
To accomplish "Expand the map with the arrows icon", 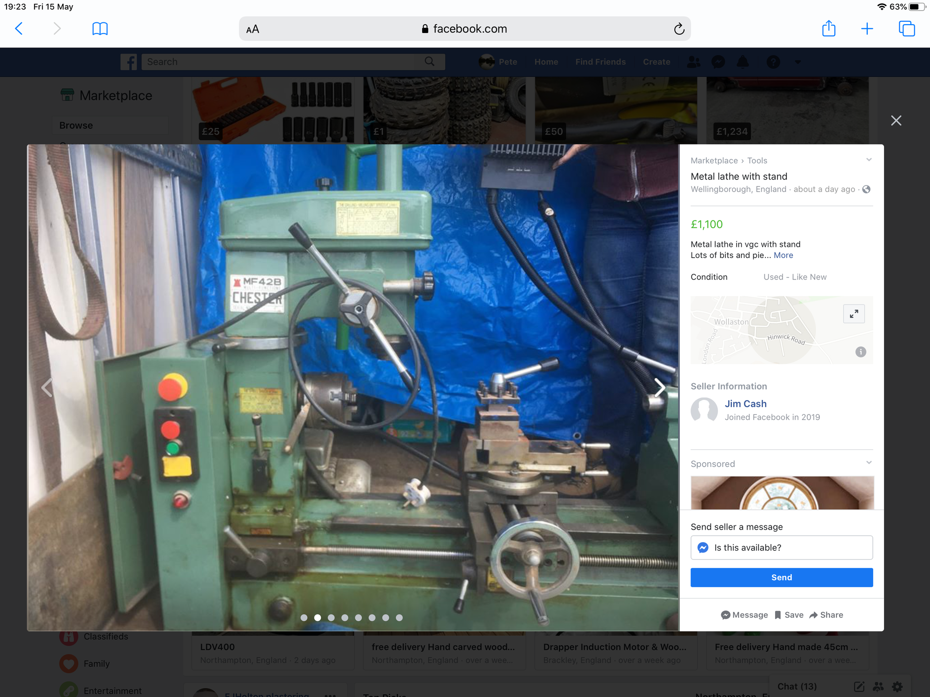I will [x=854, y=314].
